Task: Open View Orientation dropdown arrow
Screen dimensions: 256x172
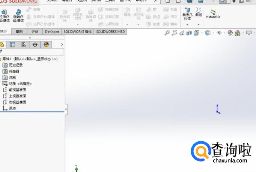Action: (202, 33)
